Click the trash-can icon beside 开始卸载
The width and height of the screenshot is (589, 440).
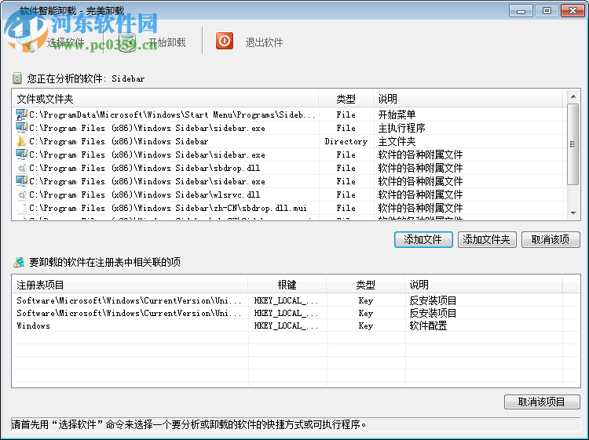[127, 42]
